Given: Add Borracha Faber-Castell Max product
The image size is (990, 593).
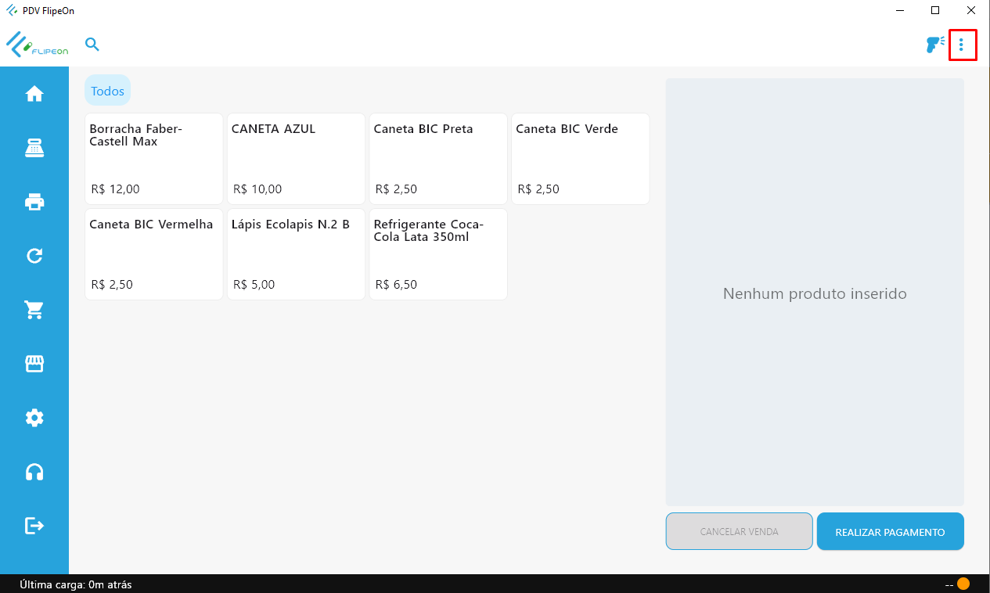Looking at the screenshot, I should coord(154,159).
